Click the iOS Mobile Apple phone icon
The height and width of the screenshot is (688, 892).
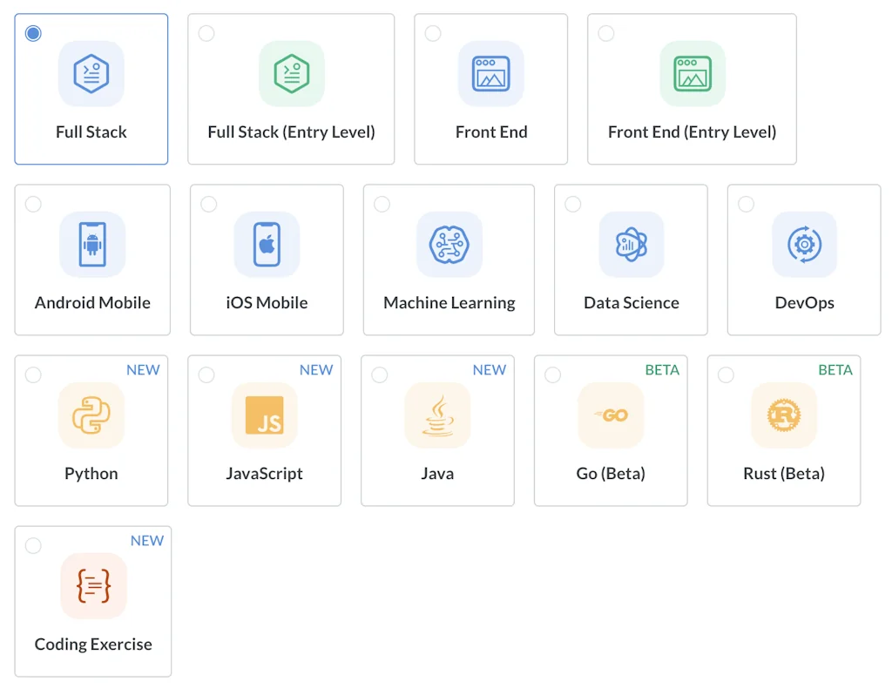click(x=267, y=245)
